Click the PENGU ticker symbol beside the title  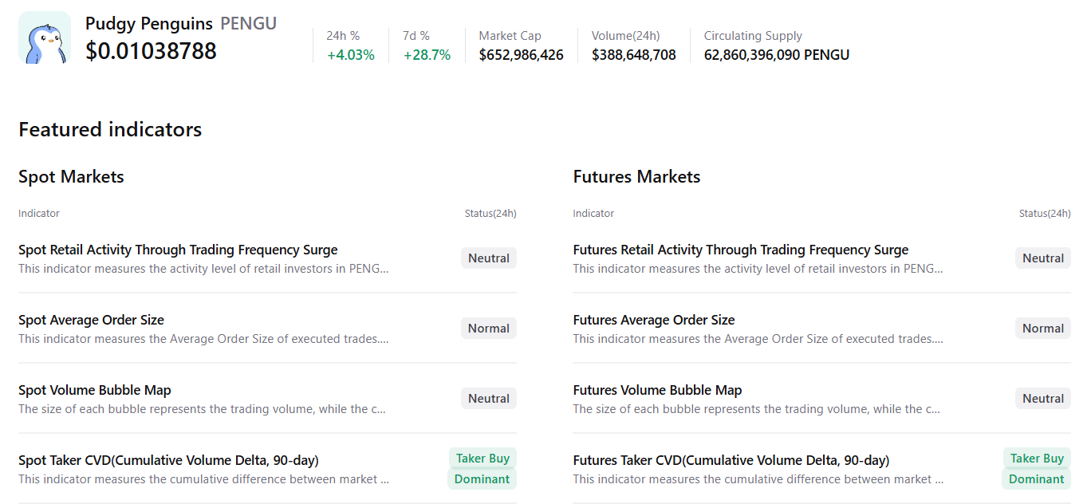click(x=248, y=24)
